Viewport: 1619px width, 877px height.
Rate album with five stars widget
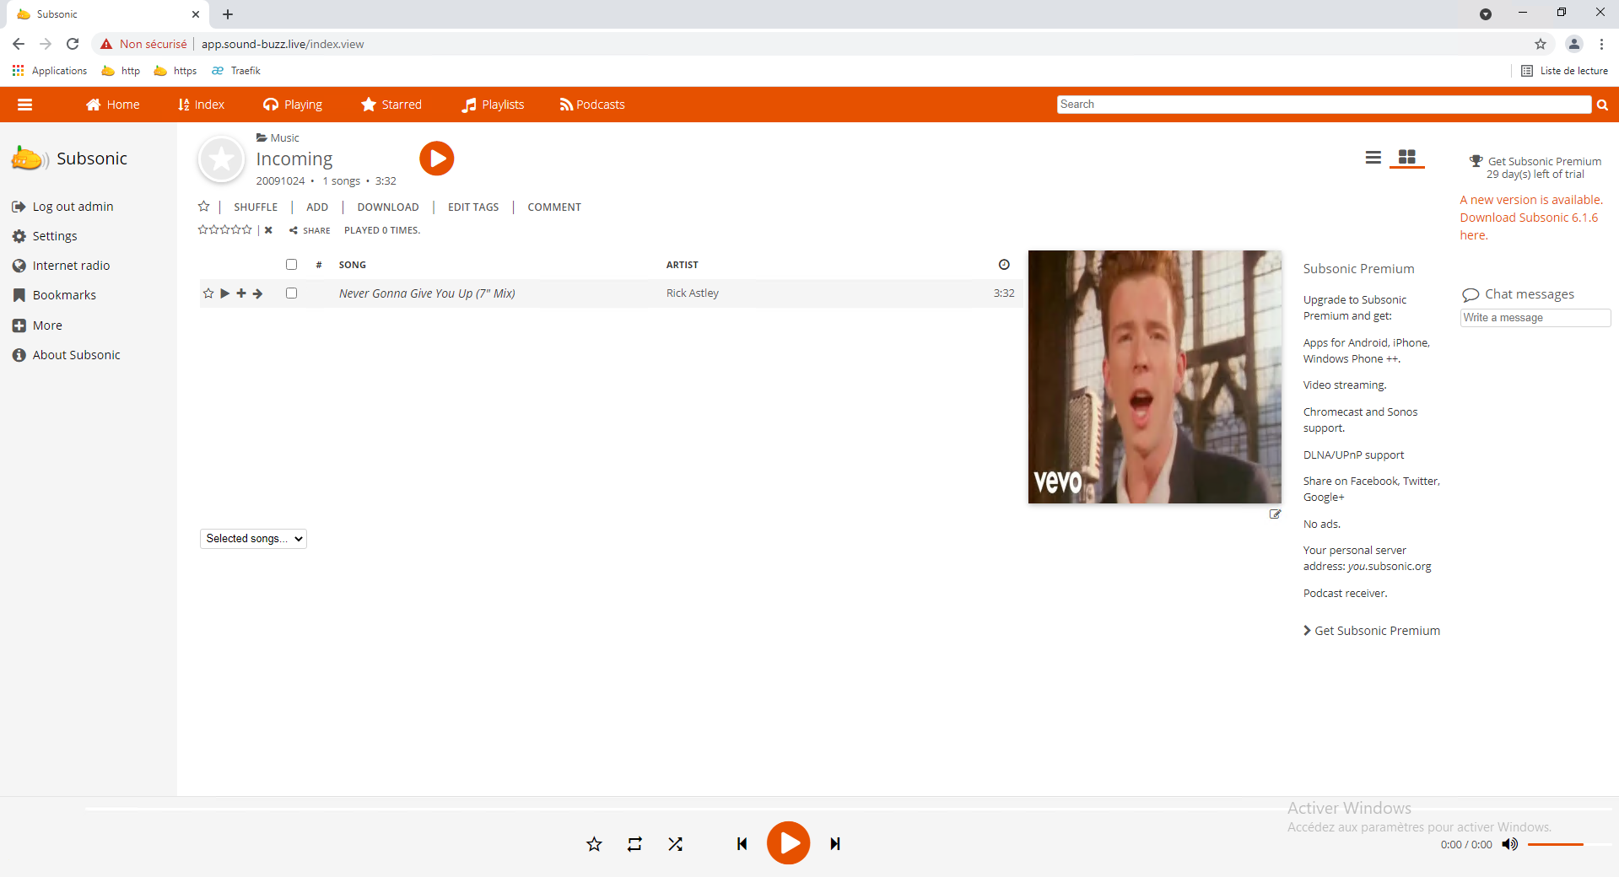224,229
